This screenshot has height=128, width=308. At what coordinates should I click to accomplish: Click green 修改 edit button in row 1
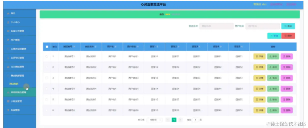click(x=273, y=56)
